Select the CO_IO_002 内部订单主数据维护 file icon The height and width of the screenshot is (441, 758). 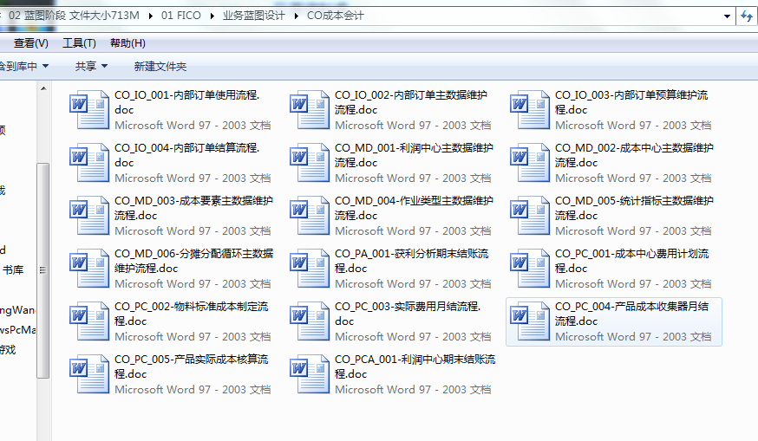pos(310,110)
